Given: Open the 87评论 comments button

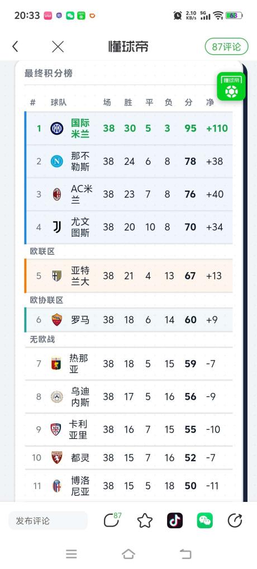Looking at the screenshot, I should coord(227,46).
